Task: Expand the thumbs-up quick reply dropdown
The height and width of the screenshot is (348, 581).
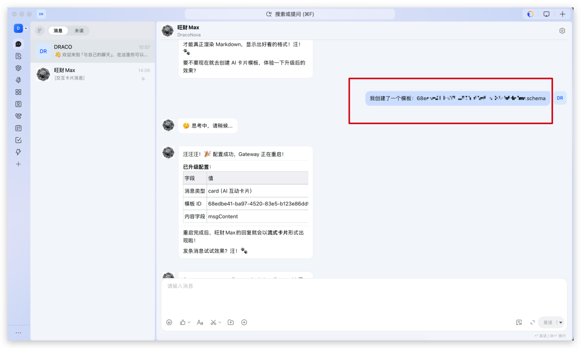Action: pyautogui.click(x=189, y=322)
